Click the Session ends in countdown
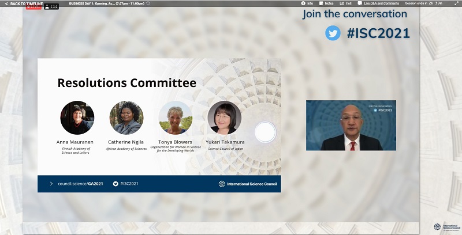Viewport: 462px width, 235px height. click(424, 3)
